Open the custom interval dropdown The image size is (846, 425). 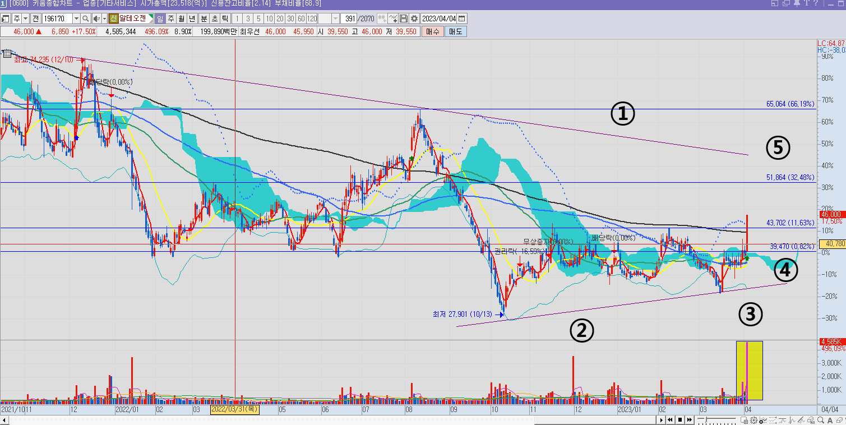335,18
